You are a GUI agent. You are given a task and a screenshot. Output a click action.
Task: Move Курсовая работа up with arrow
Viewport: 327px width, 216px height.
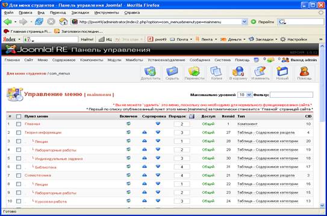pos(145,201)
